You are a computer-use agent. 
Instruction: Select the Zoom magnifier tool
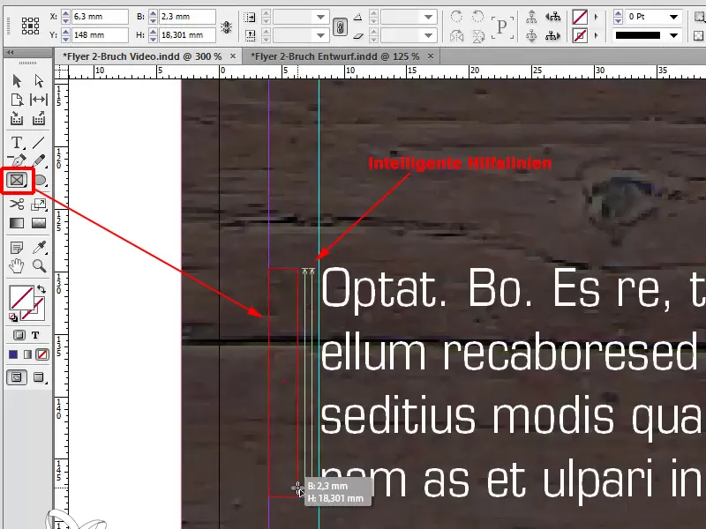(39, 266)
